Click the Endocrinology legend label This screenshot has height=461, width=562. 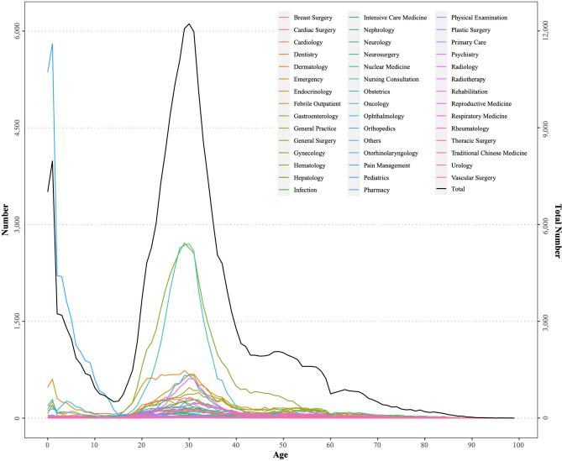click(313, 92)
